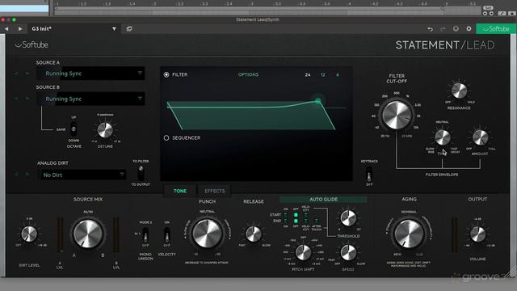Enable Auto Glide End On button
517x291 pixels.
[x=285, y=221]
